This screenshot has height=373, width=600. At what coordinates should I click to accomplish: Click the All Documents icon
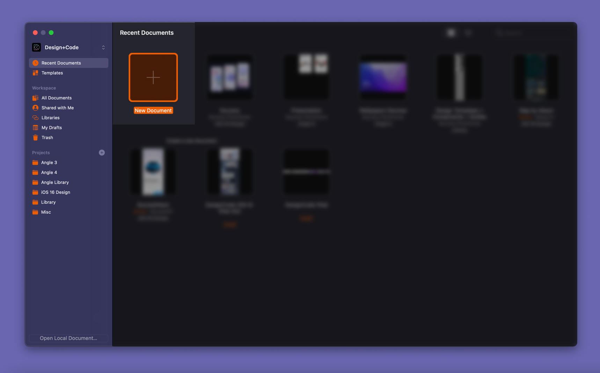(x=35, y=98)
